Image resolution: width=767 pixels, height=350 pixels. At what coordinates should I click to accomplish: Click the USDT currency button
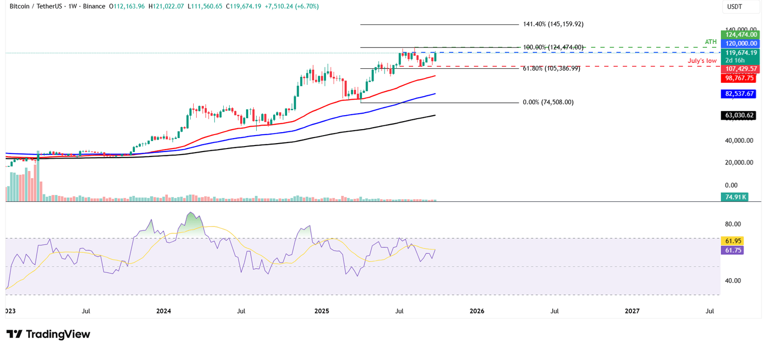[741, 7]
